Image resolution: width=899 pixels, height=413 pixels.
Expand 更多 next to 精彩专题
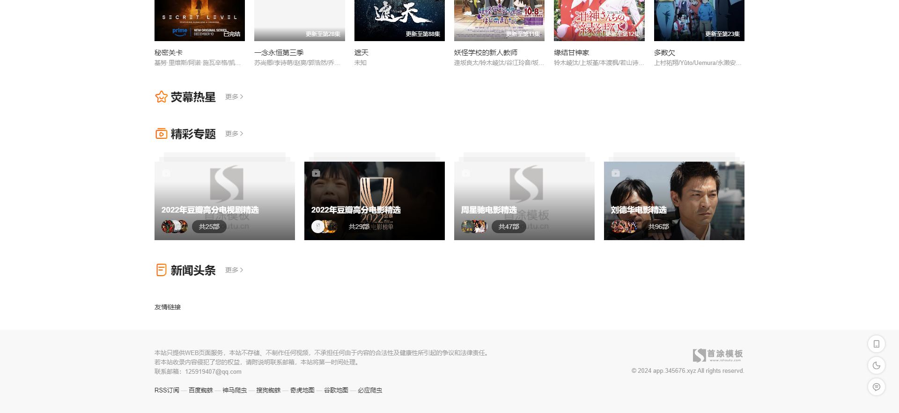pyautogui.click(x=234, y=134)
